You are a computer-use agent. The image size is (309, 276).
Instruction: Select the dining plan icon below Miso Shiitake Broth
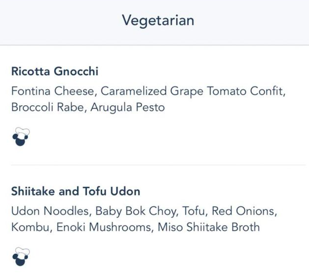coord(21,256)
